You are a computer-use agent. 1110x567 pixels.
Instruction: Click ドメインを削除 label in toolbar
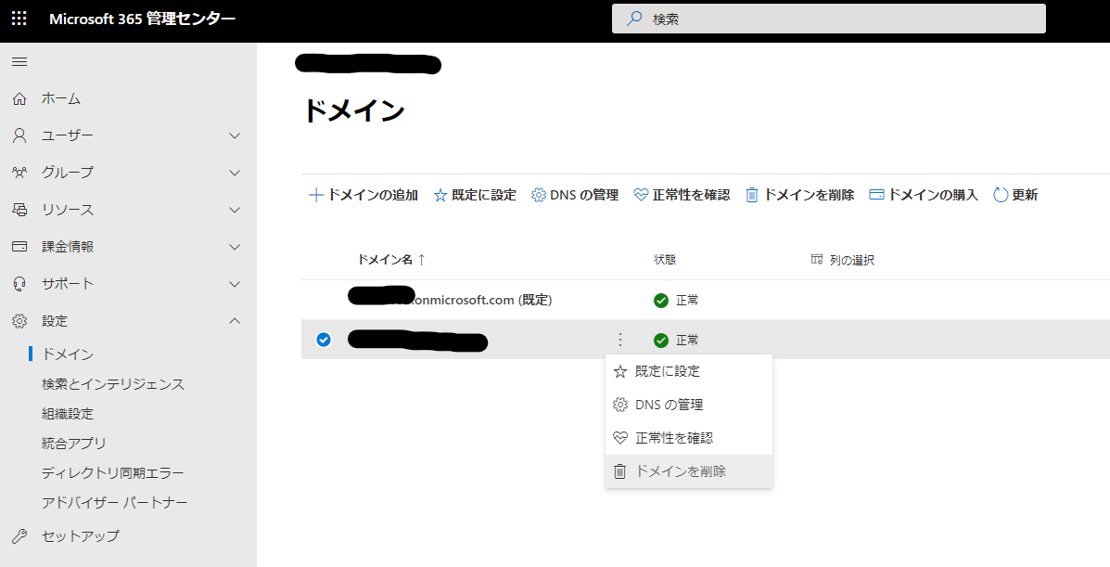click(x=809, y=195)
